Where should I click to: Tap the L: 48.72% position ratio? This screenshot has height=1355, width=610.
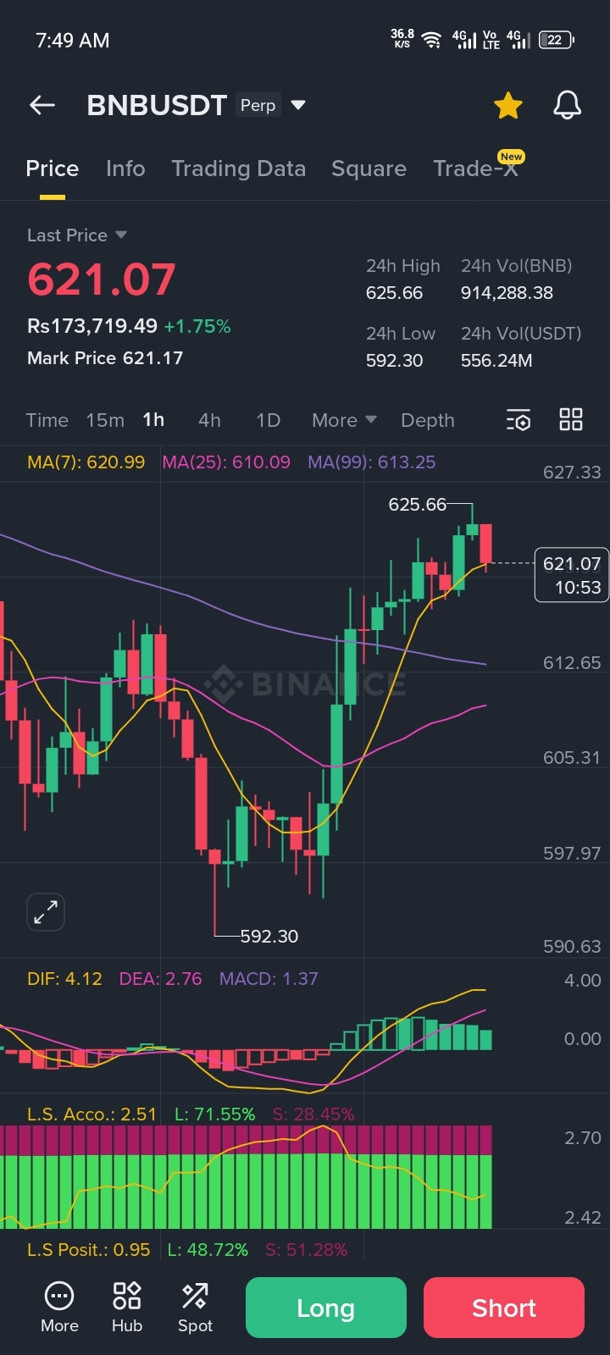208,1250
